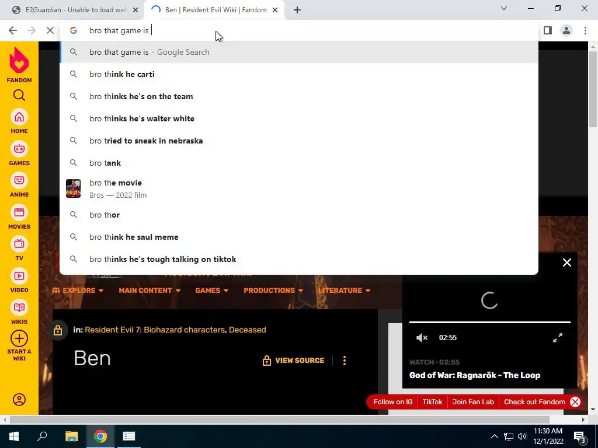Select 'bro the movie' Bros film suggestion

[x=299, y=188]
